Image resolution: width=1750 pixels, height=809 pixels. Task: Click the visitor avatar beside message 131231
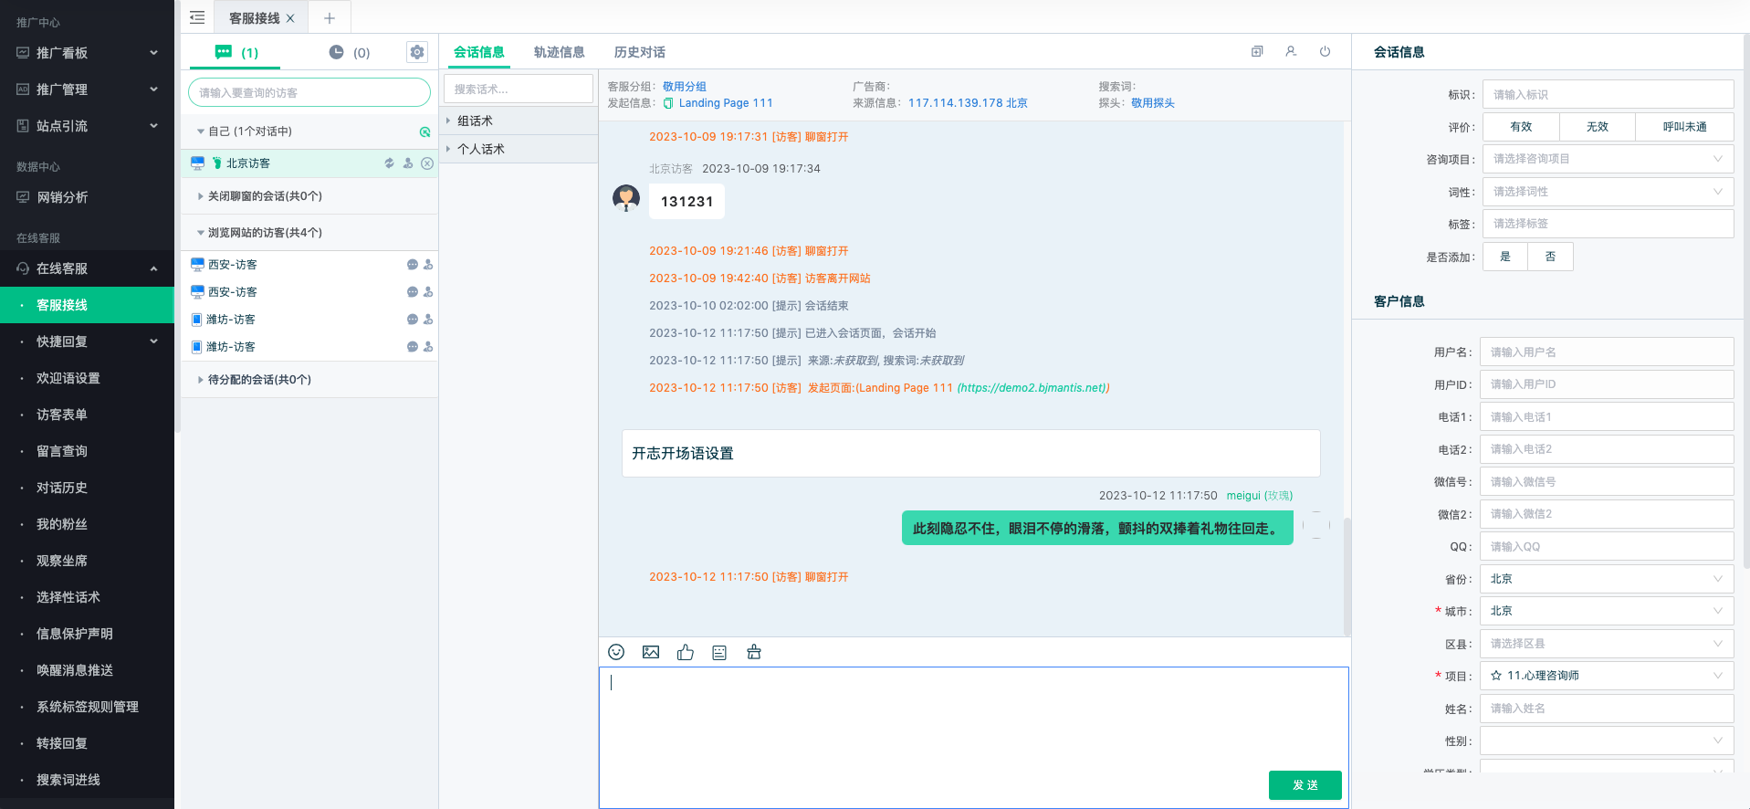click(x=626, y=198)
